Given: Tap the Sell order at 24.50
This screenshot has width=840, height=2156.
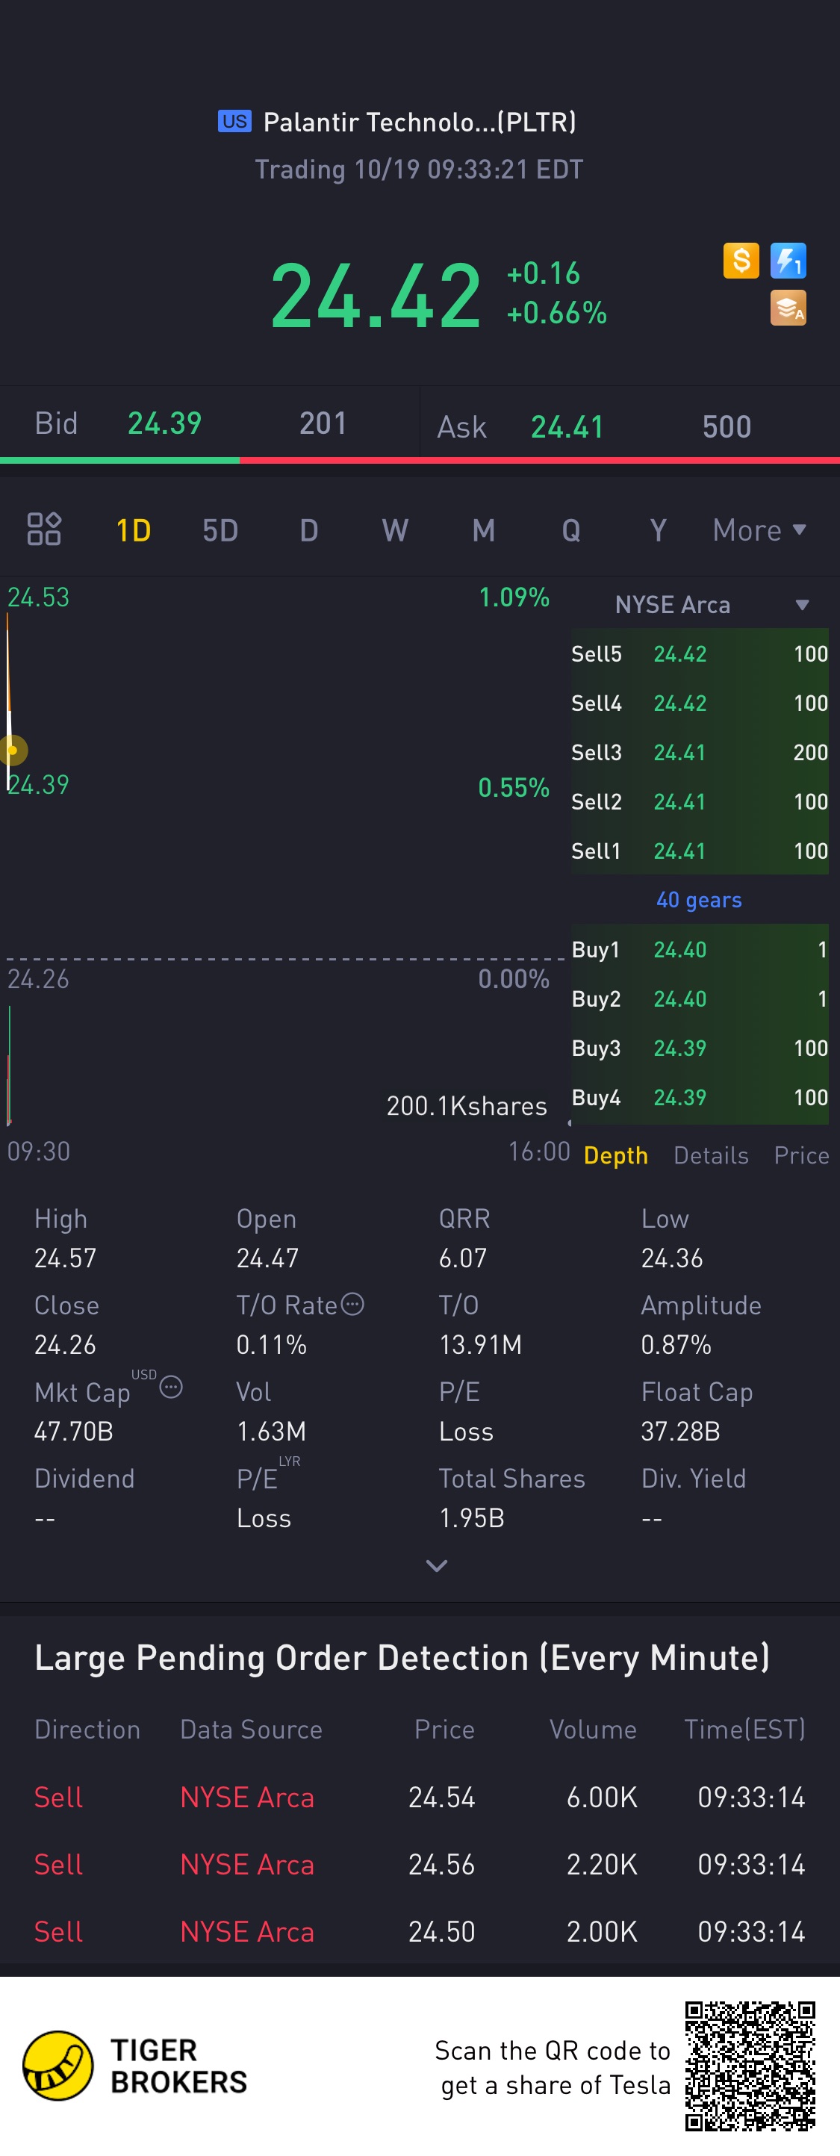Looking at the screenshot, I should [x=420, y=1931].
